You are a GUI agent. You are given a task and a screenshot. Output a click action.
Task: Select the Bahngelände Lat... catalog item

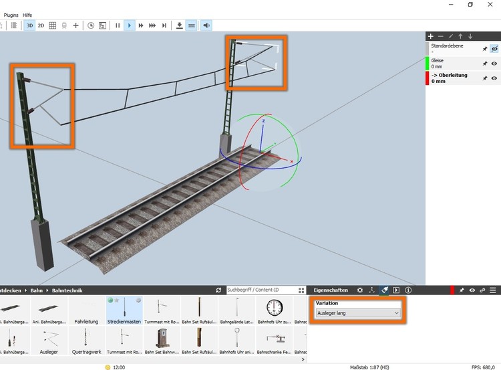[x=236, y=310]
